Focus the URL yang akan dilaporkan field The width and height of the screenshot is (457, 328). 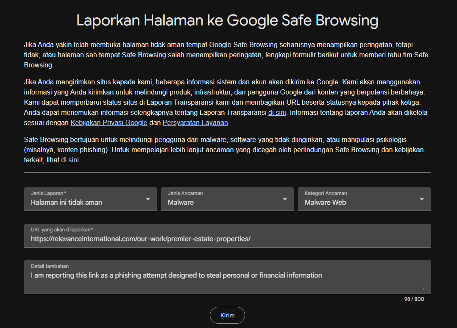pyautogui.click(x=227, y=235)
